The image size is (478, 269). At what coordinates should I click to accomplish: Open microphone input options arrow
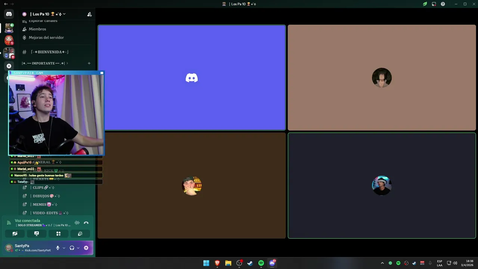pyautogui.click(x=64, y=248)
